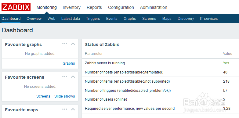The image size is (239, 118).
Task: Open Favourite graphs three-dot menu
Action: pos(65,44)
